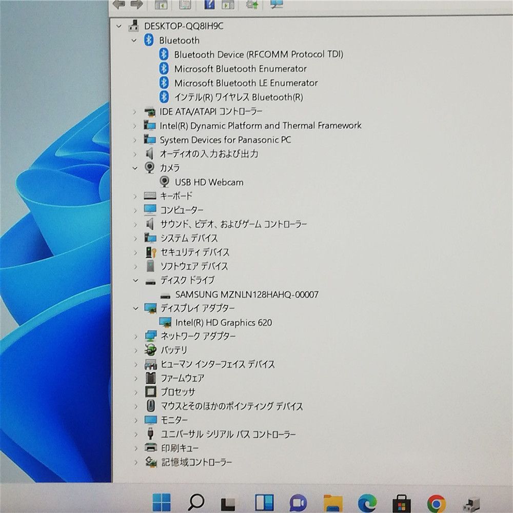Collapse the ディスプレイ アダプター category
The image size is (513, 513).
click(136, 308)
